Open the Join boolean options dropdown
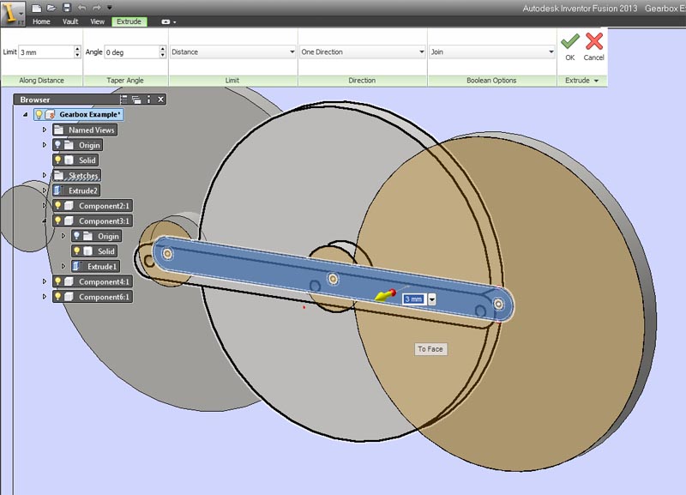 coord(491,51)
